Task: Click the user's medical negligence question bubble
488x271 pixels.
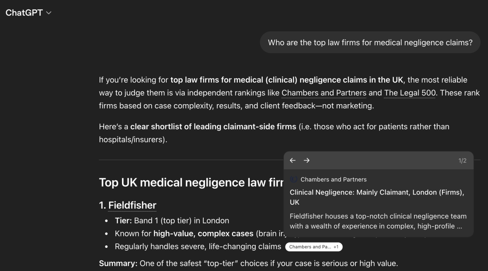Action: (x=370, y=42)
